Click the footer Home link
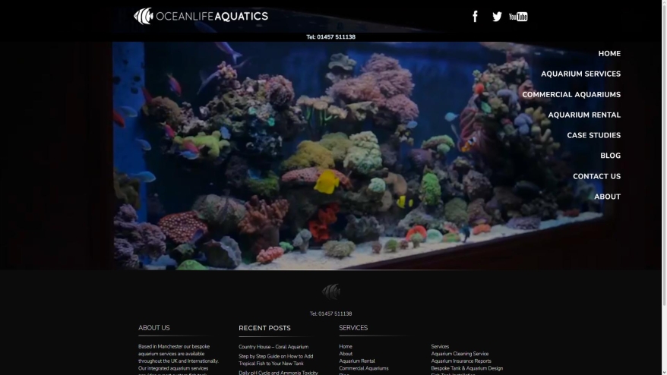Viewport: 667px width, 375px height. tap(346, 346)
